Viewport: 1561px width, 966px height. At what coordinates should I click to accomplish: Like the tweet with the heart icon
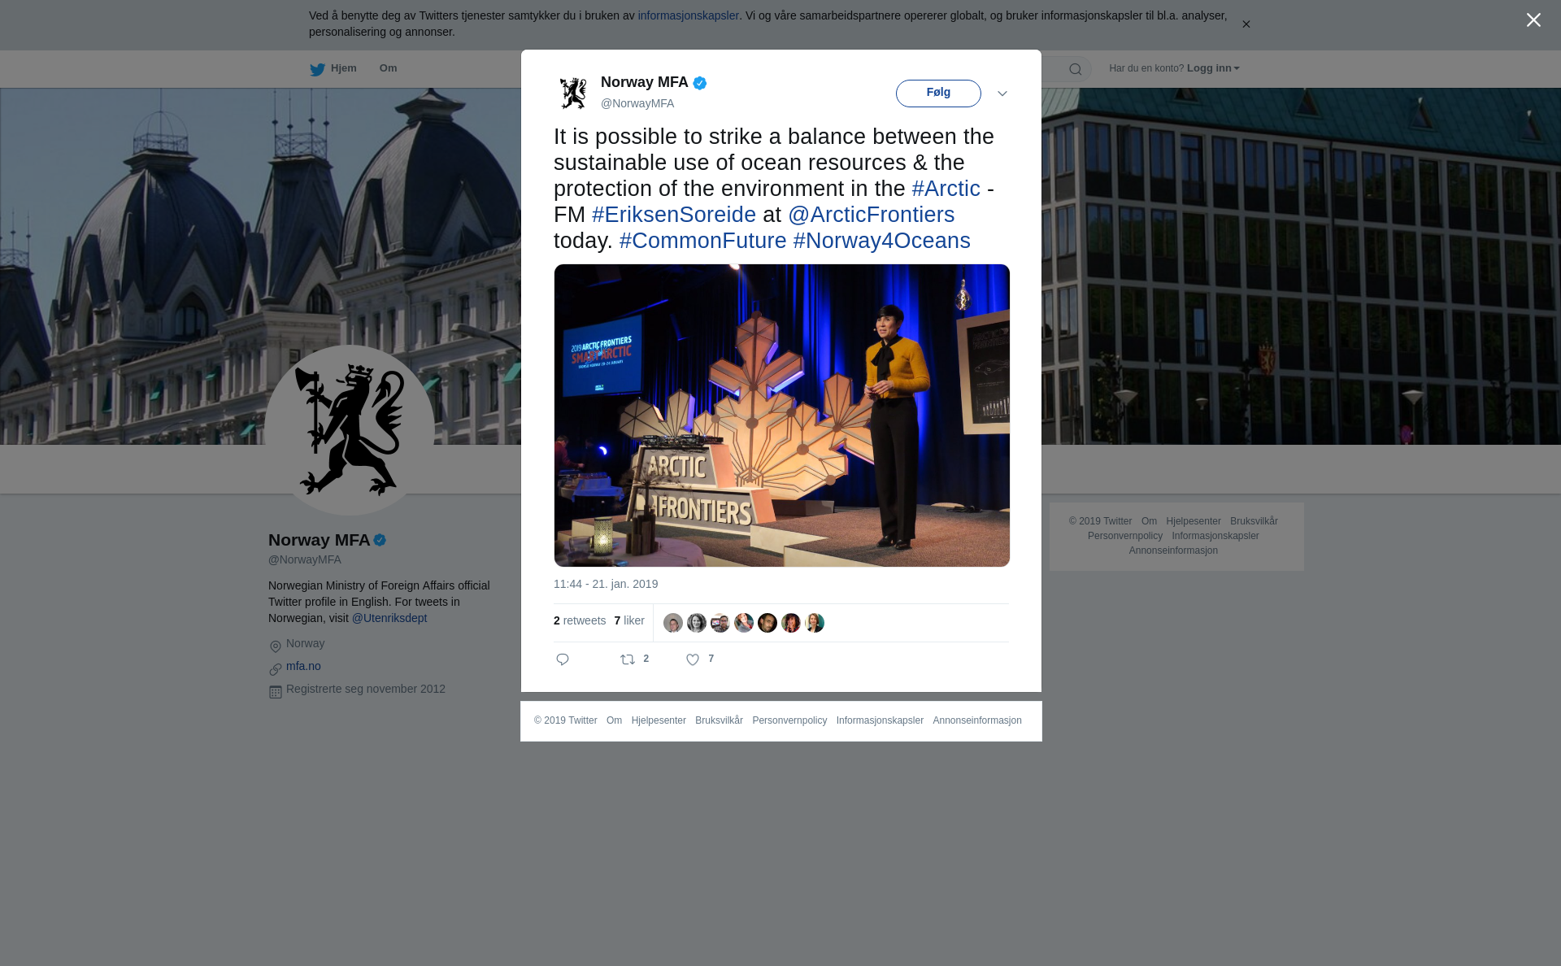(693, 659)
